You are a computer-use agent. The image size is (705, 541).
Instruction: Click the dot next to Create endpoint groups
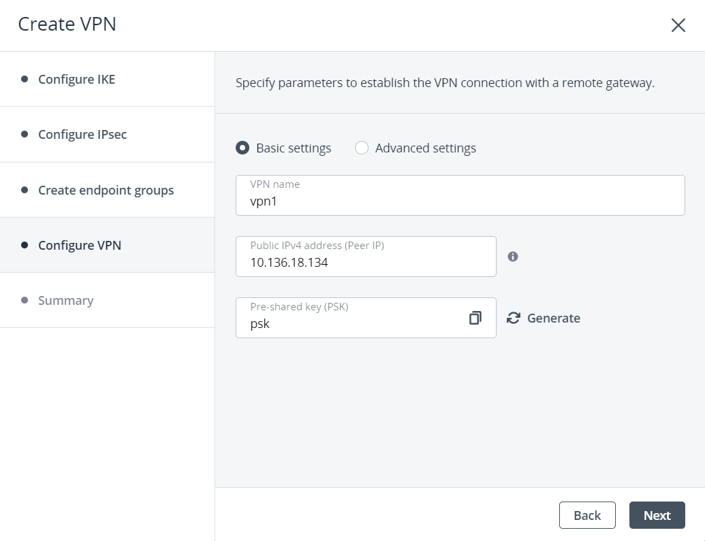[x=25, y=190]
